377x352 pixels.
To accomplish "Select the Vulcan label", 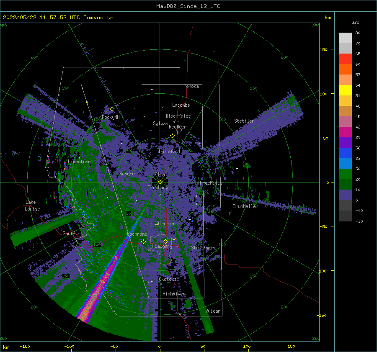I will [213, 311].
